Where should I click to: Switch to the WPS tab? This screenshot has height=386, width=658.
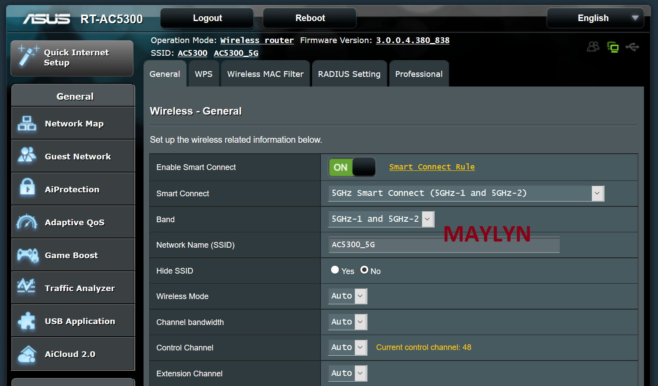tap(204, 74)
